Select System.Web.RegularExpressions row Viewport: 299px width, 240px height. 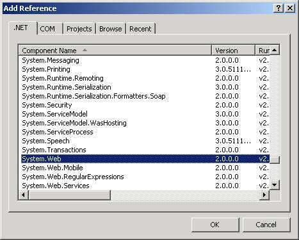pos(145,177)
